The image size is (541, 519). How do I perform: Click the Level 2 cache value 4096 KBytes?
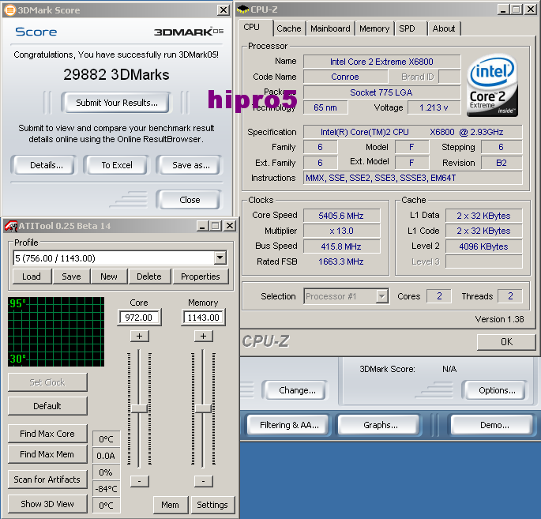tap(483, 246)
